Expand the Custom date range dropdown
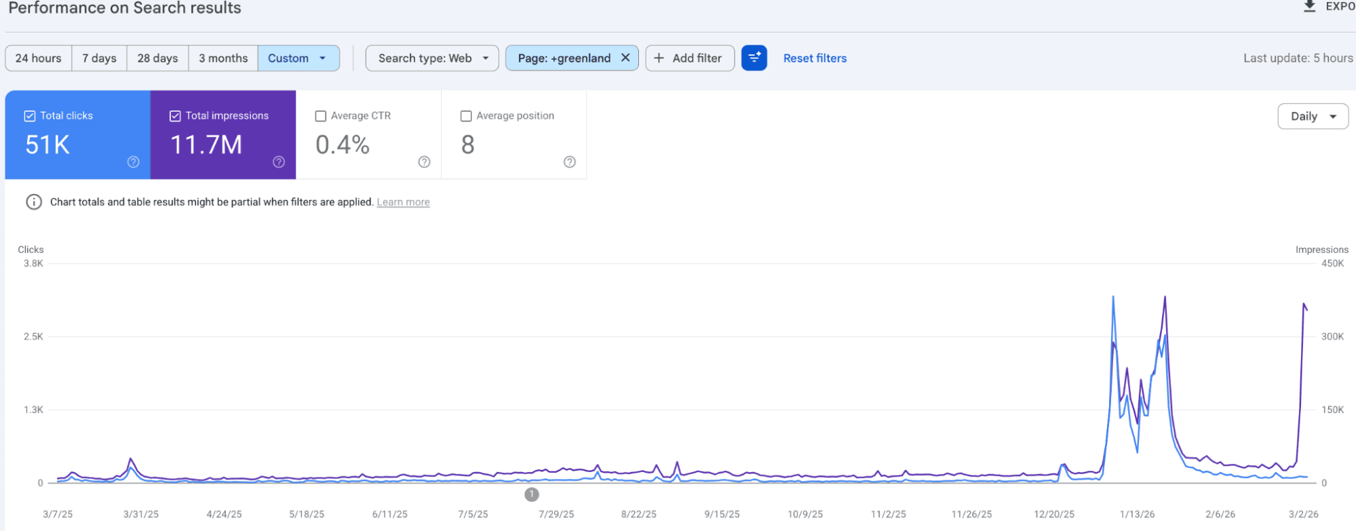Screen dimensions: 1356x531 coord(298,58)
